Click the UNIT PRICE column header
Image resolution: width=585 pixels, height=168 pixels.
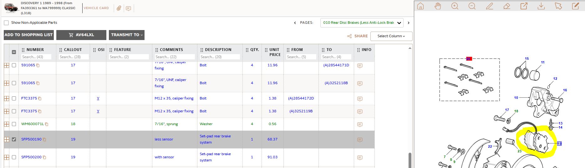[275, 52]
